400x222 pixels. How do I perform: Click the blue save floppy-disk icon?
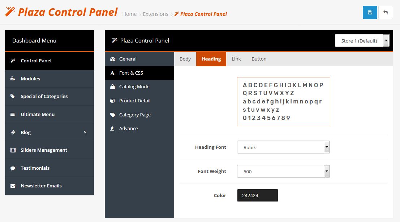coord(370,13)
